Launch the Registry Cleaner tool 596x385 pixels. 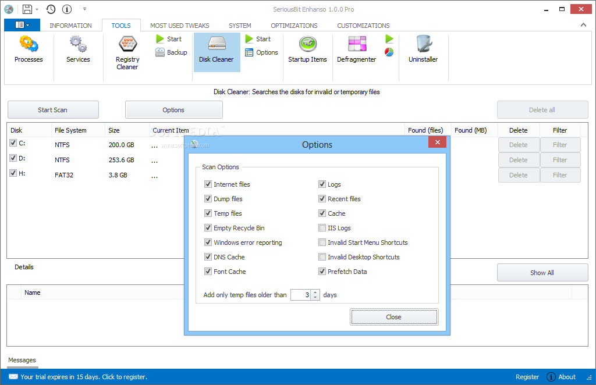tap(127, 52)
